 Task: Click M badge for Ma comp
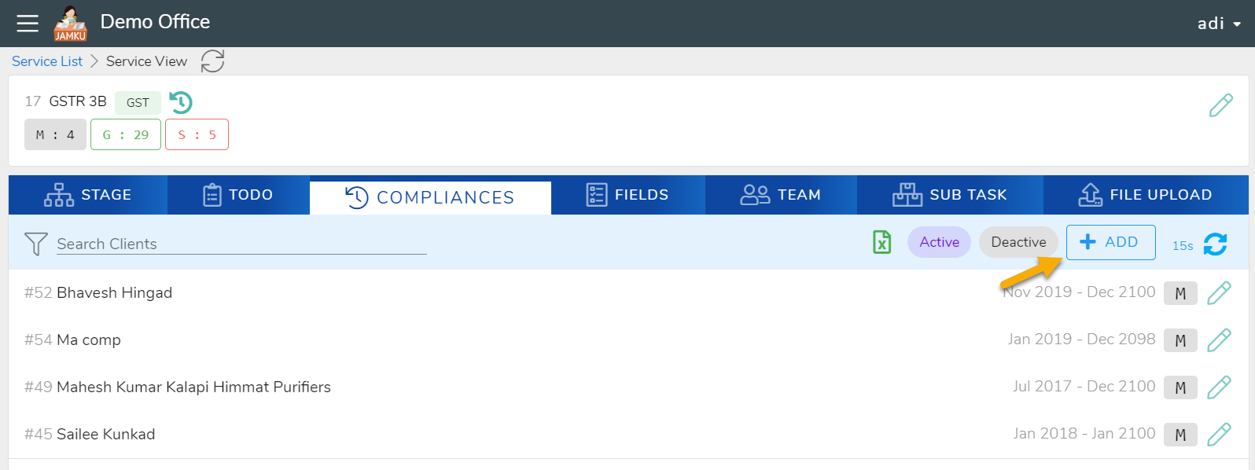pyautogui.click(x=1180, y=340)
